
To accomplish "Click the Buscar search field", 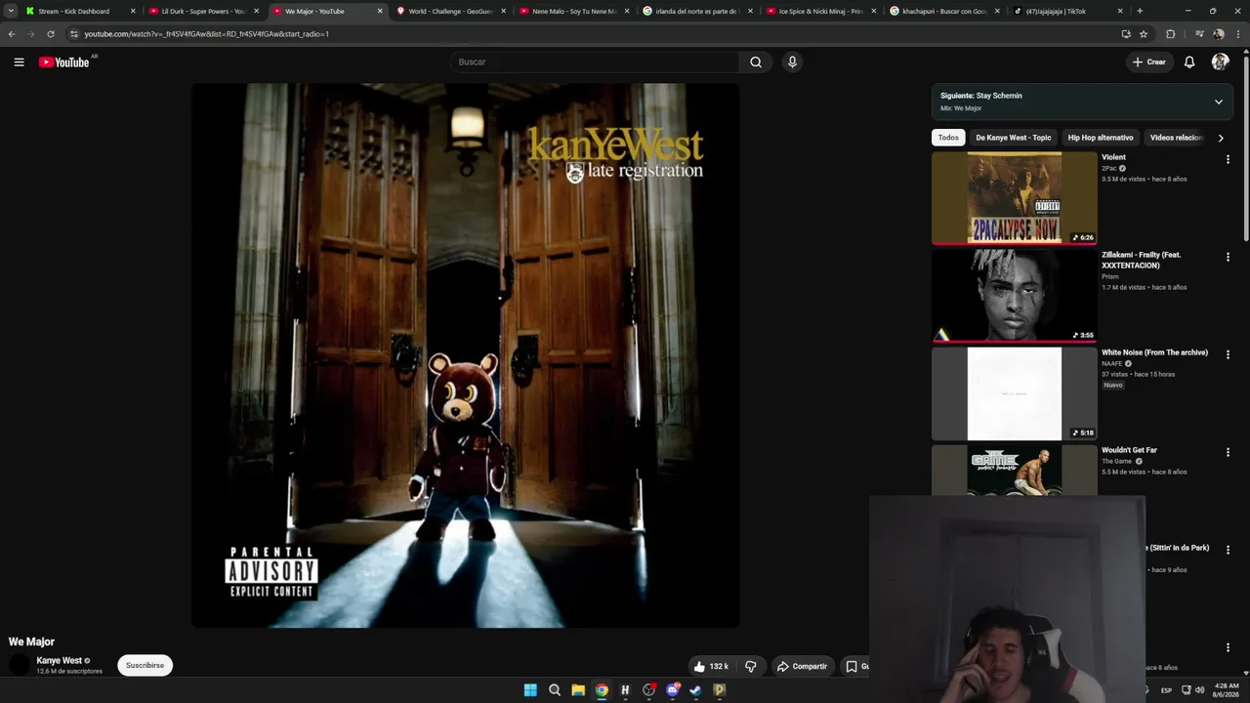I will [595, 62].
